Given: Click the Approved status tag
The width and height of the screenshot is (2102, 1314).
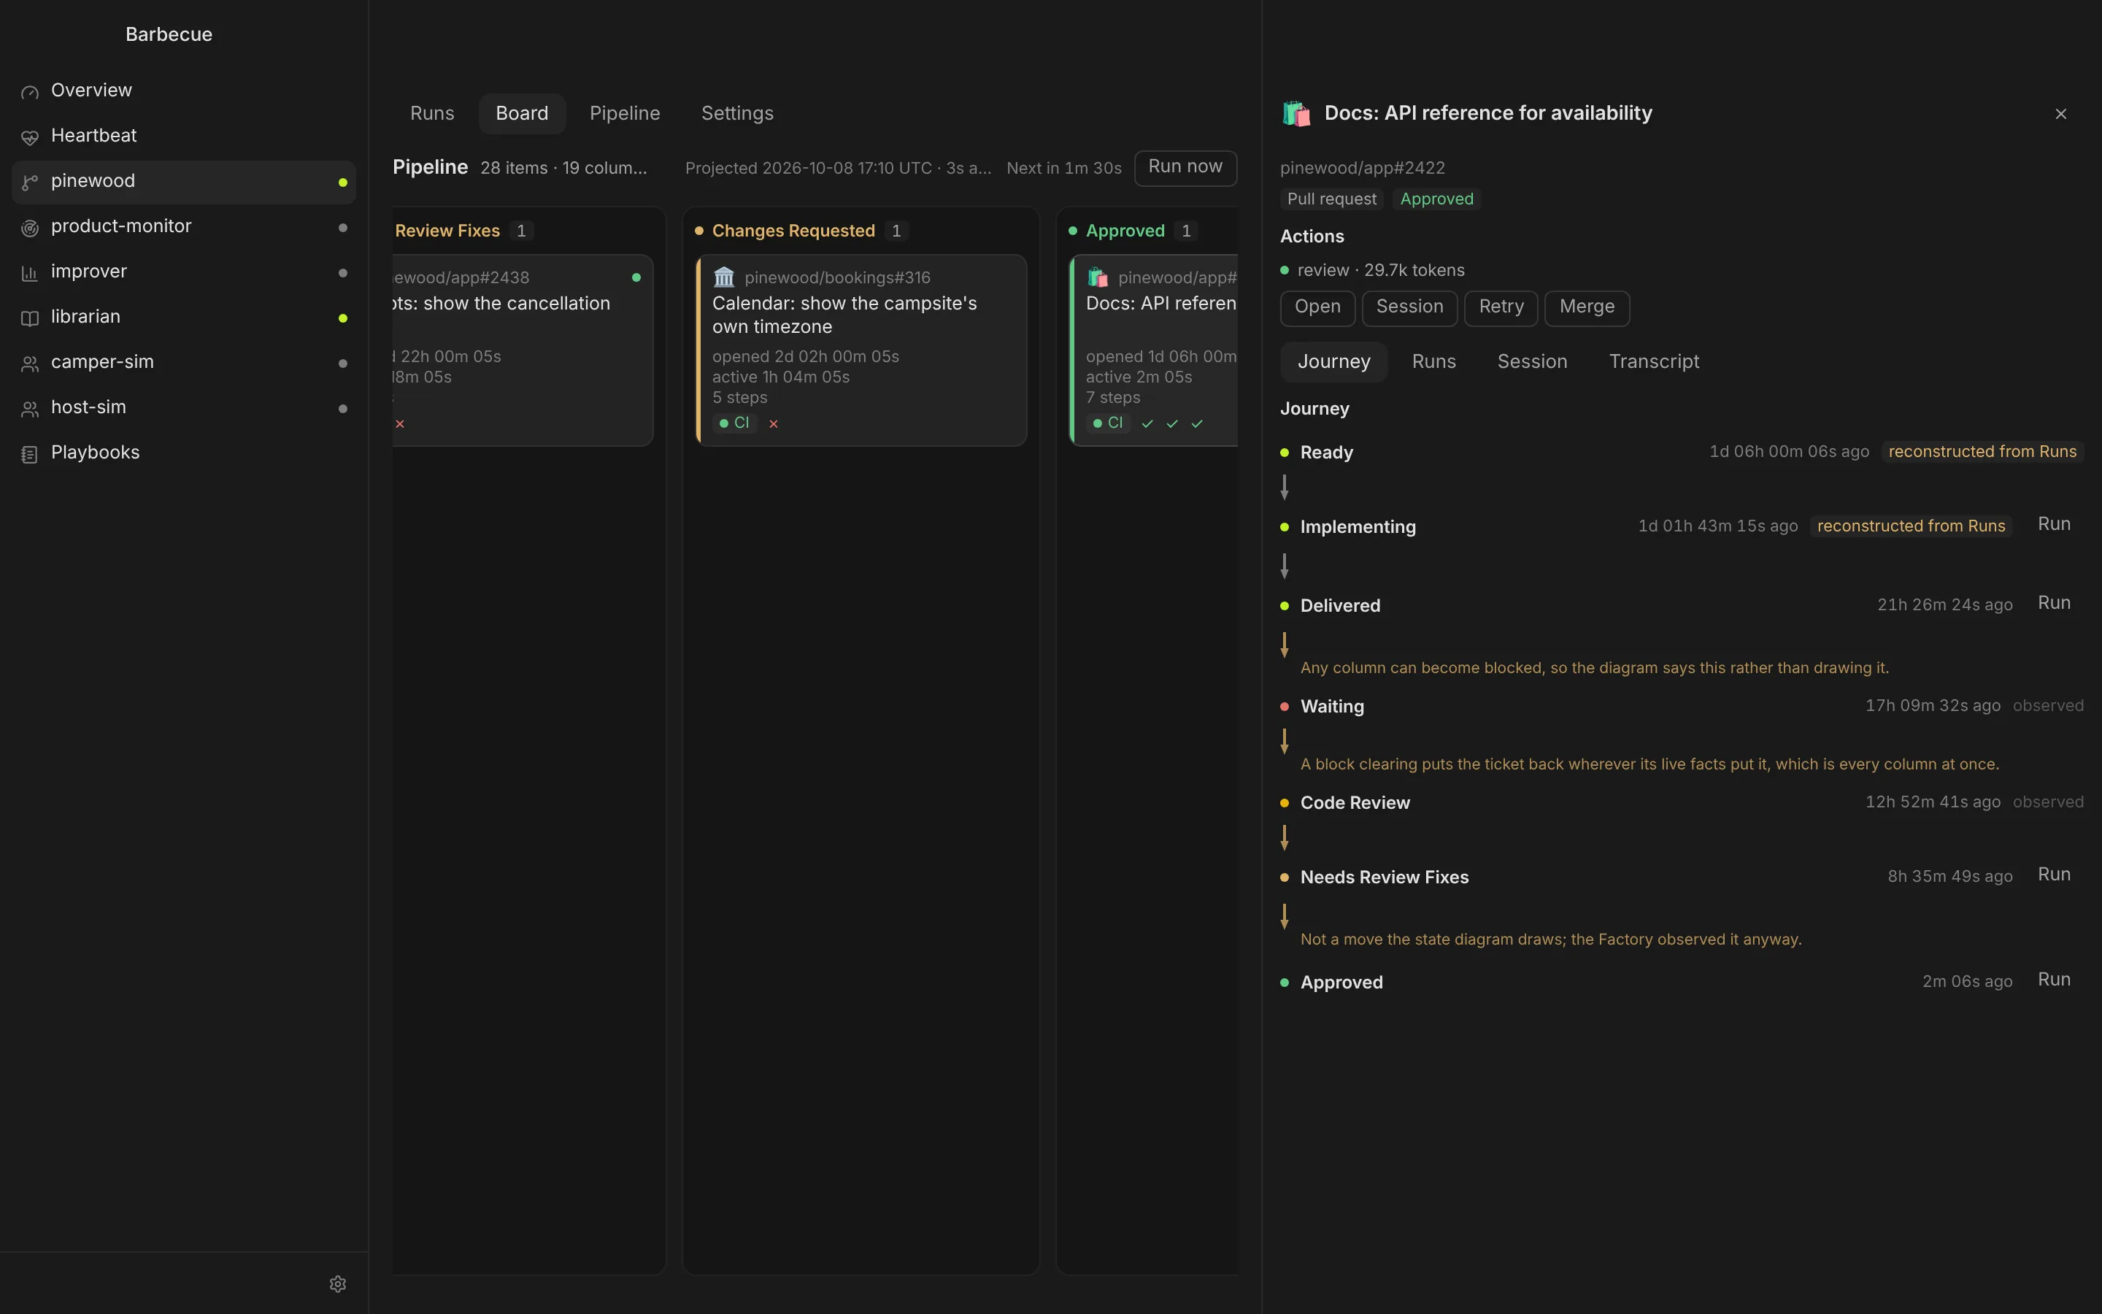Looking at the screenshot, I should (x=1436, y=200).
